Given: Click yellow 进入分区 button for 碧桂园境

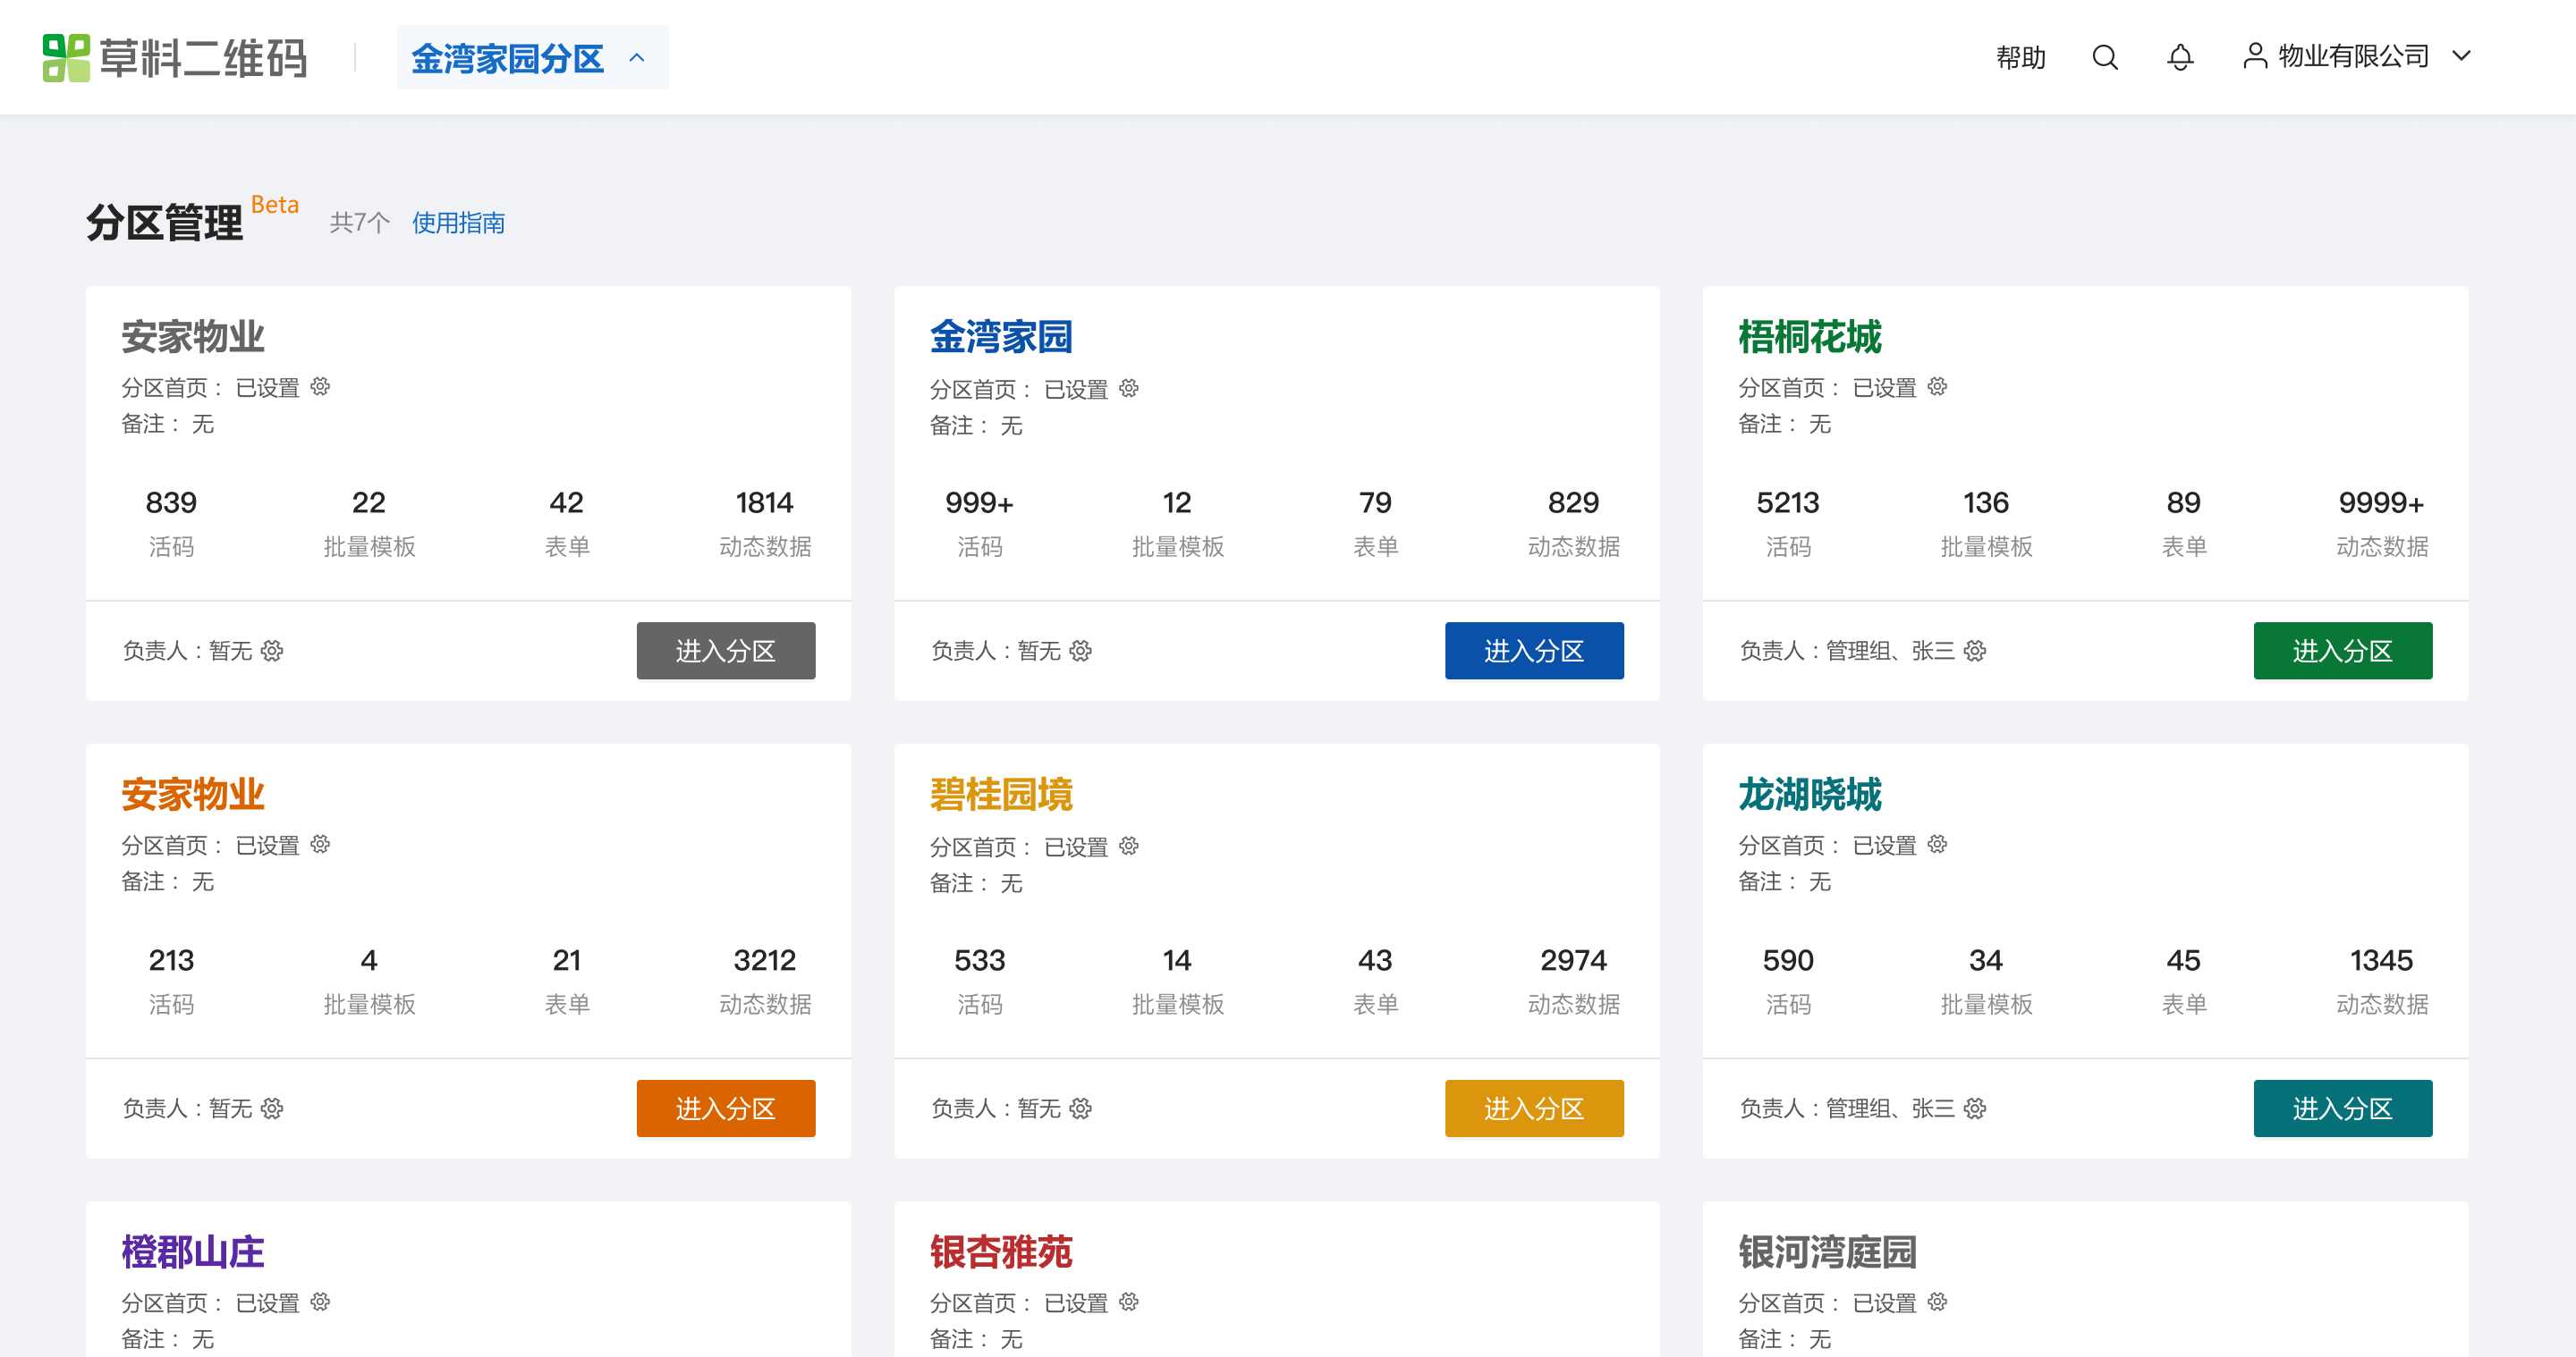Looking at the screenshot, I should (x=1534, y=1109).
